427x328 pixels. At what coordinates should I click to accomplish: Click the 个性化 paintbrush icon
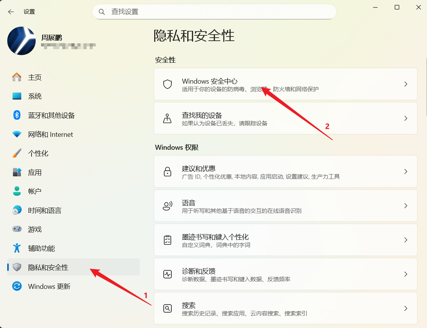tap(17, 153)
